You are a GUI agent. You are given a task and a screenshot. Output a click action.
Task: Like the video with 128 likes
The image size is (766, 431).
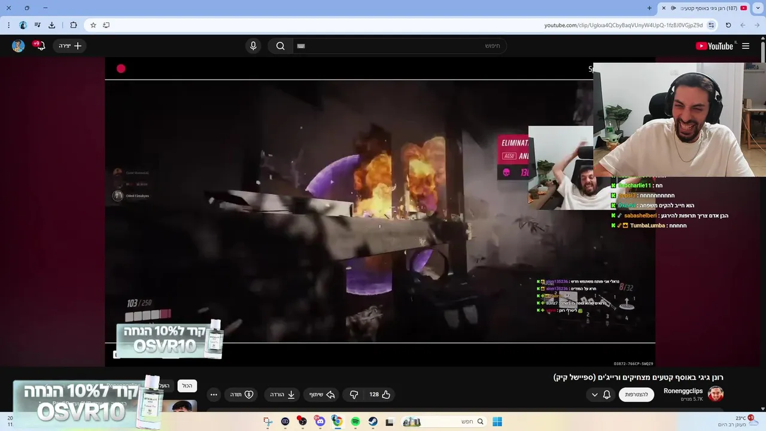click(x=380, y=394)
